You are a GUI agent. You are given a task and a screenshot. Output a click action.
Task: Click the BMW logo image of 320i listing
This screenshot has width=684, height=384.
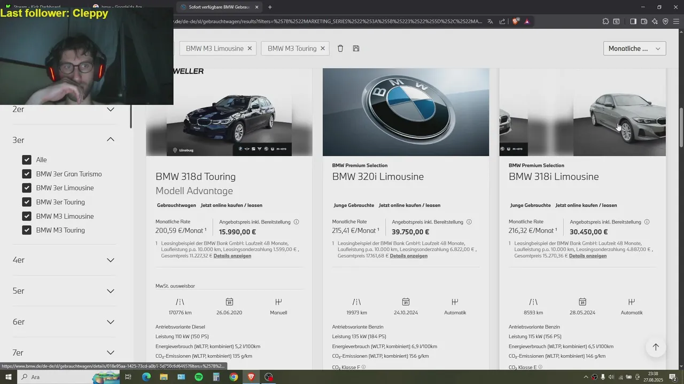coord(406,112)
